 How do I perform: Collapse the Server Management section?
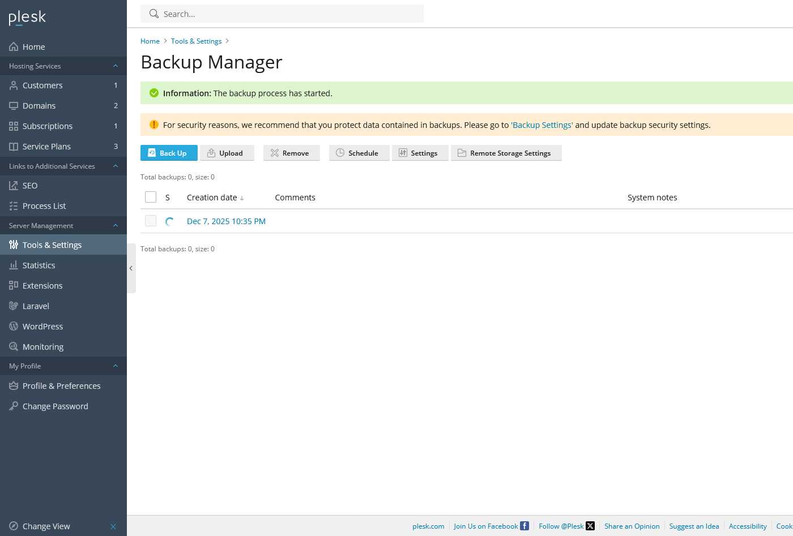pos(116,226)
